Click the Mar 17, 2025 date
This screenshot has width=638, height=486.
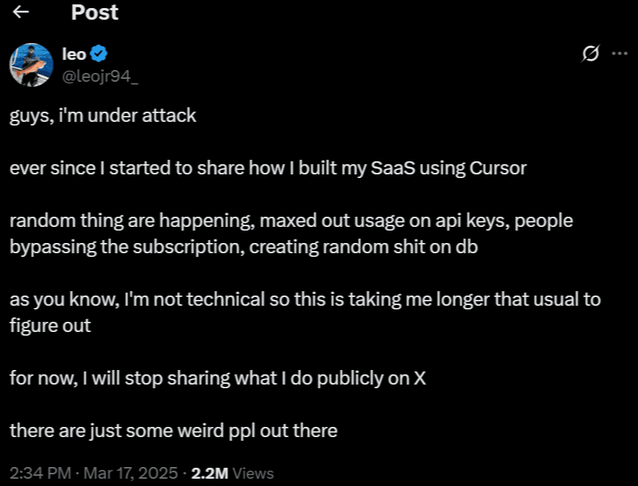(131, 474)
